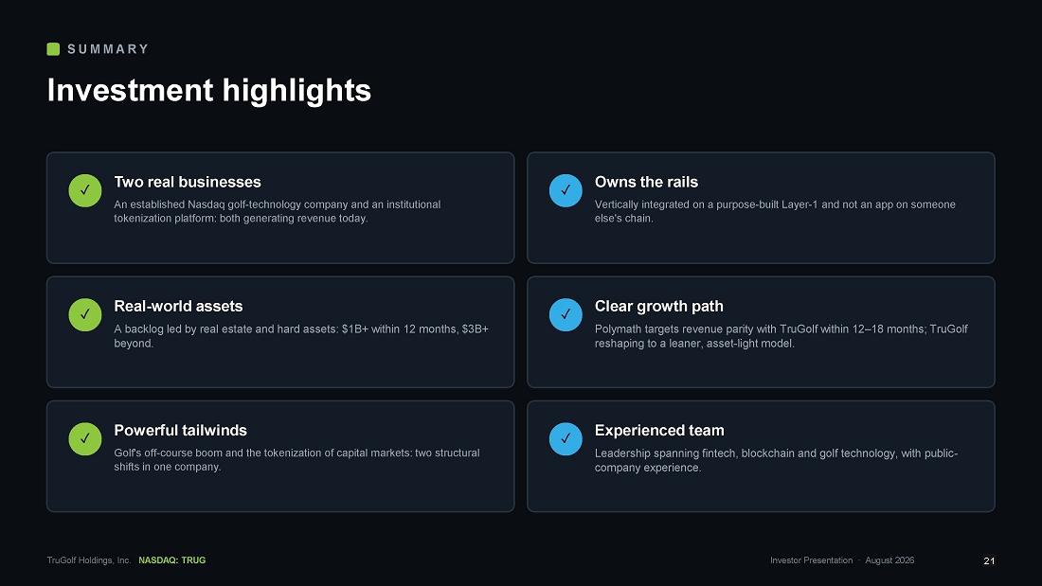The height and width of the screenshot is (586, 1042).
Task: Click TruGolf Holdings, Inc. footer text
Action: (89, 560)
